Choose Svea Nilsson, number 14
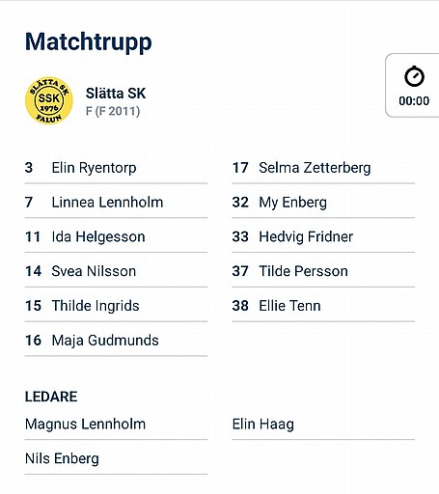This screenshot has width=439, height=494. tap(116, 271)
